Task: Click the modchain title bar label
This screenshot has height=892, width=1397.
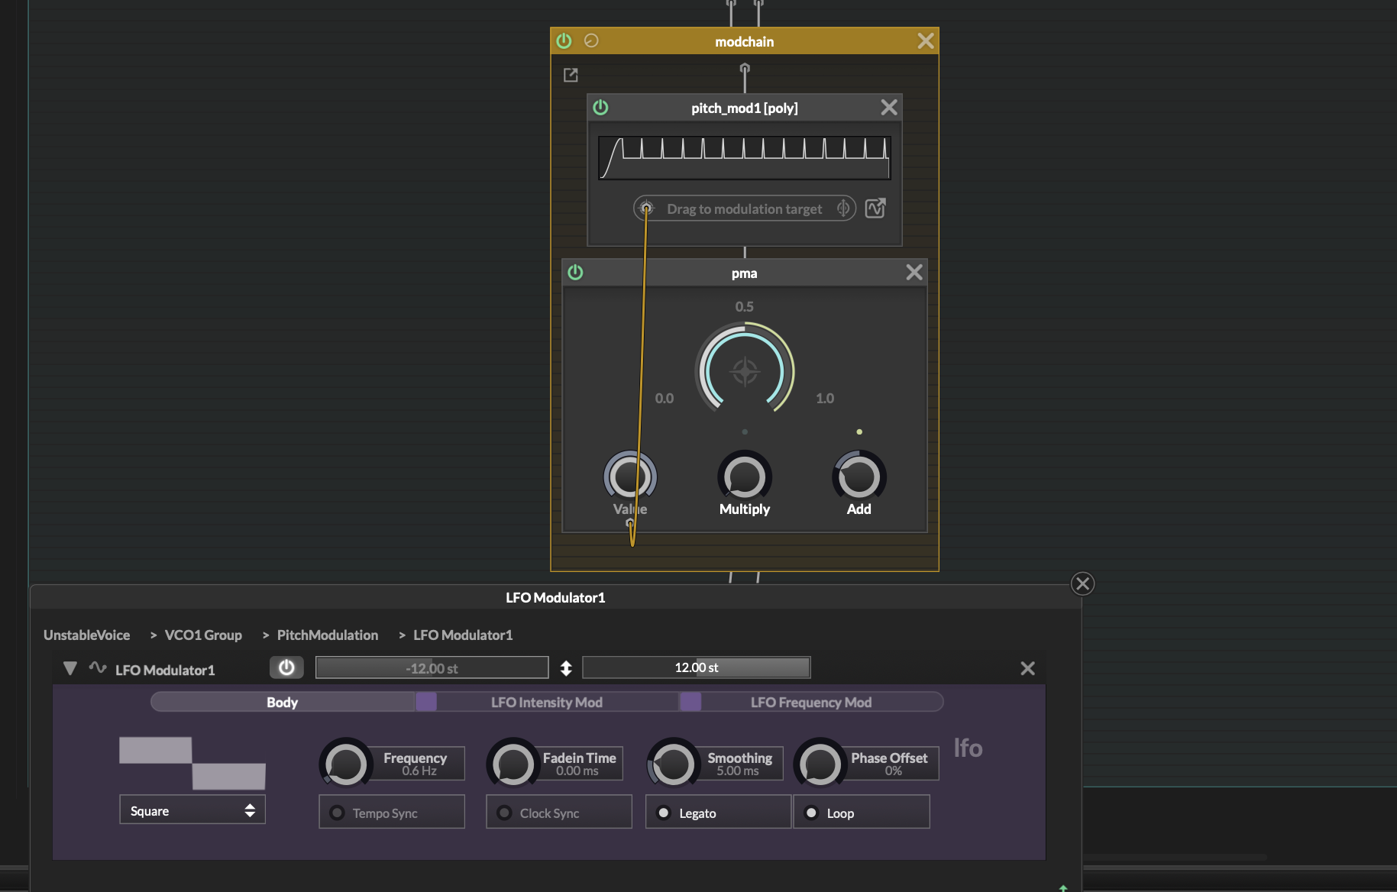Action: coord(745,42)
